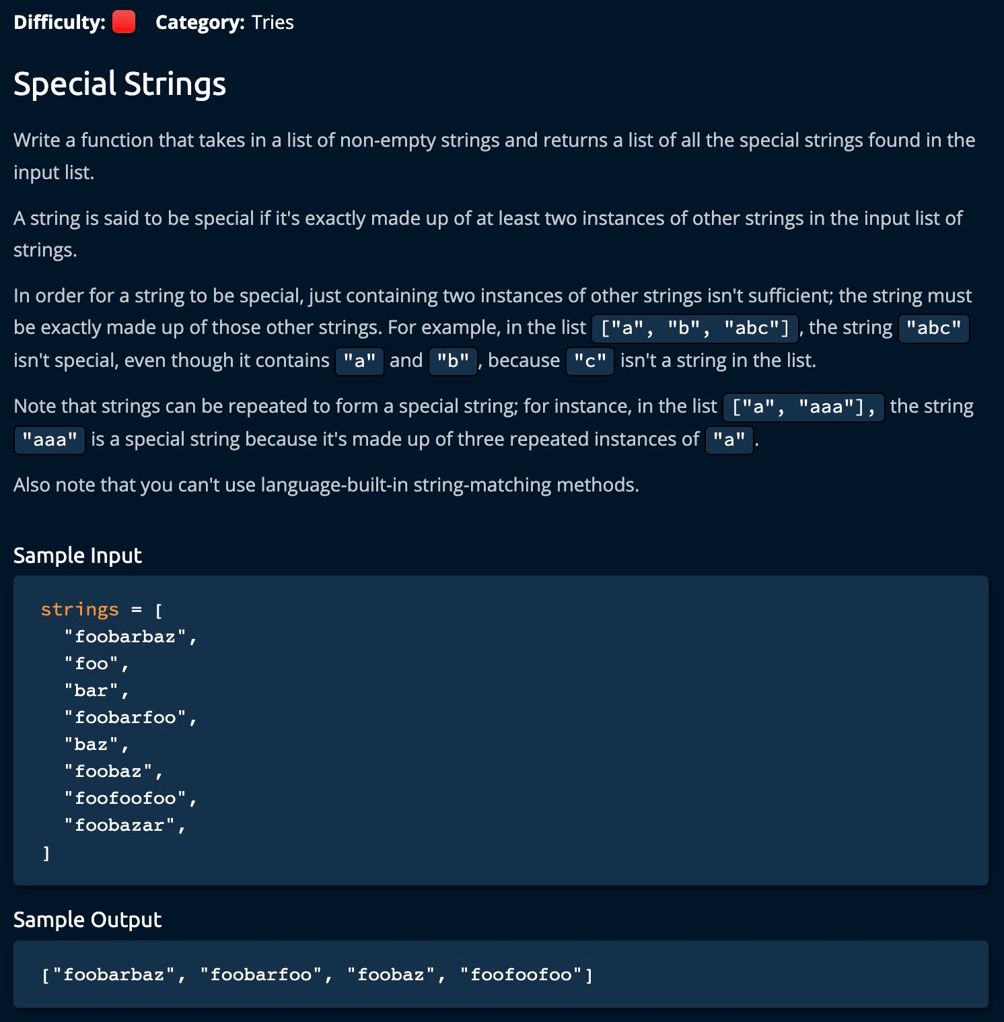Click the "foobazar" line in Sample Input
The width and height of the screenshot is (1004, 1022).
click(x=120, y=825)
